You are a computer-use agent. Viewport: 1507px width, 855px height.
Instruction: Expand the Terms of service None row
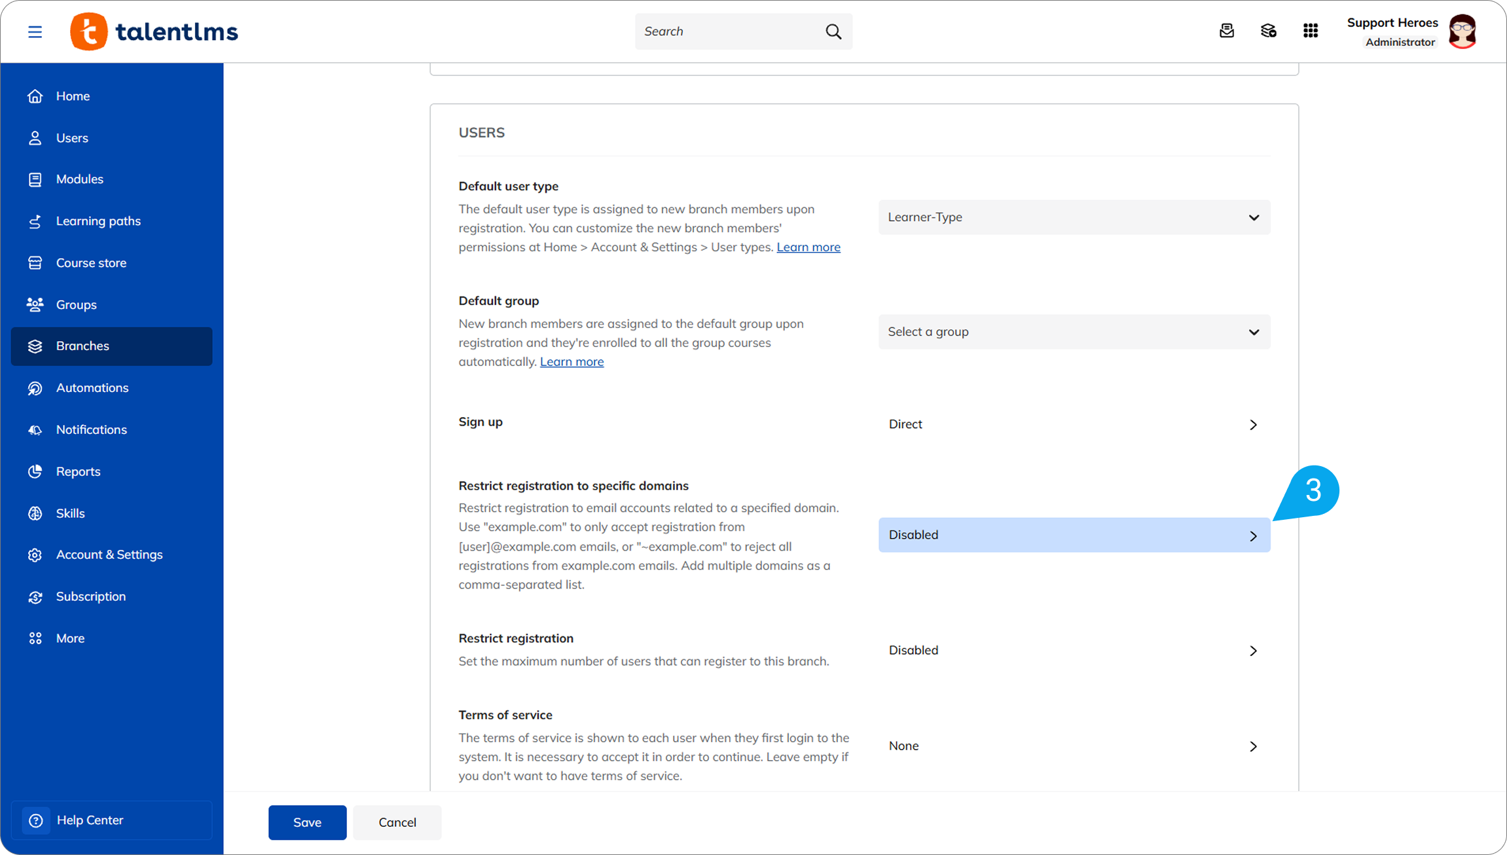tap(1074, 746)
